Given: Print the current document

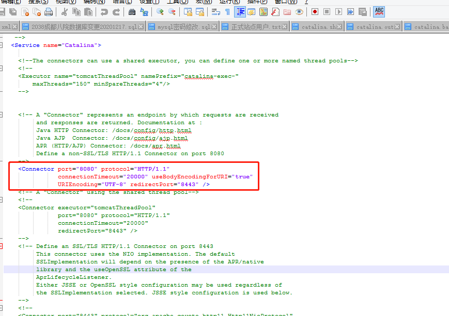Looking at the screenshot, I should coord(49,12).
